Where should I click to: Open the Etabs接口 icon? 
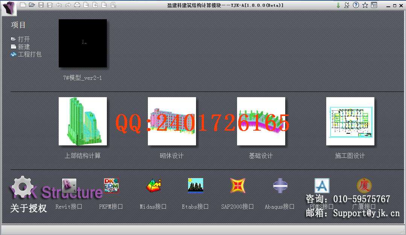(x=196, y=186)
